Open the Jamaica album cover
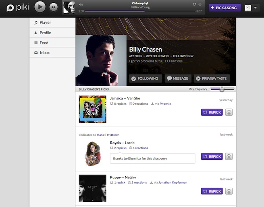This screenshot has width=264, height=207. click(93, 109)
